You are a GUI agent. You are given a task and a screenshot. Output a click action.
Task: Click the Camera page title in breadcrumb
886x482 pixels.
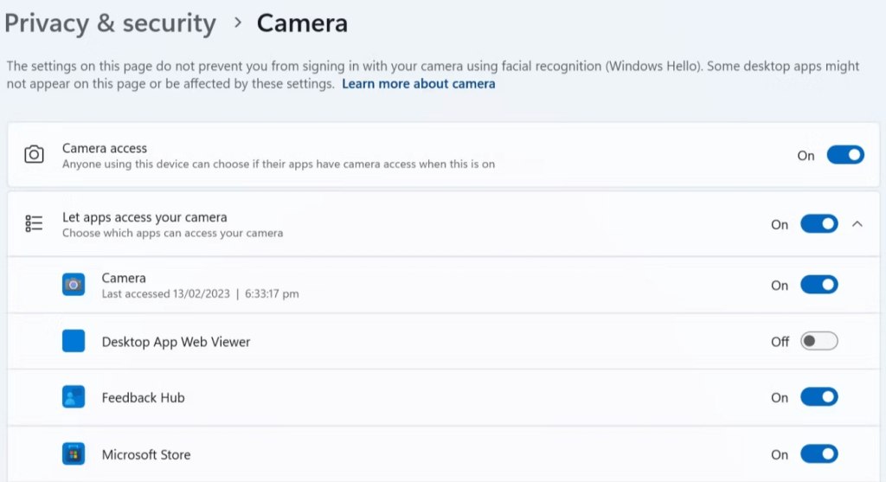pyautogui.click(x=302, y=23)
